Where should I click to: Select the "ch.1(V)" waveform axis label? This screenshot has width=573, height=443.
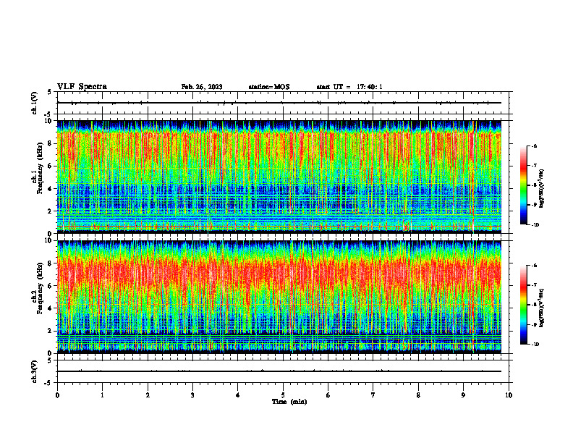pos(35,103)
